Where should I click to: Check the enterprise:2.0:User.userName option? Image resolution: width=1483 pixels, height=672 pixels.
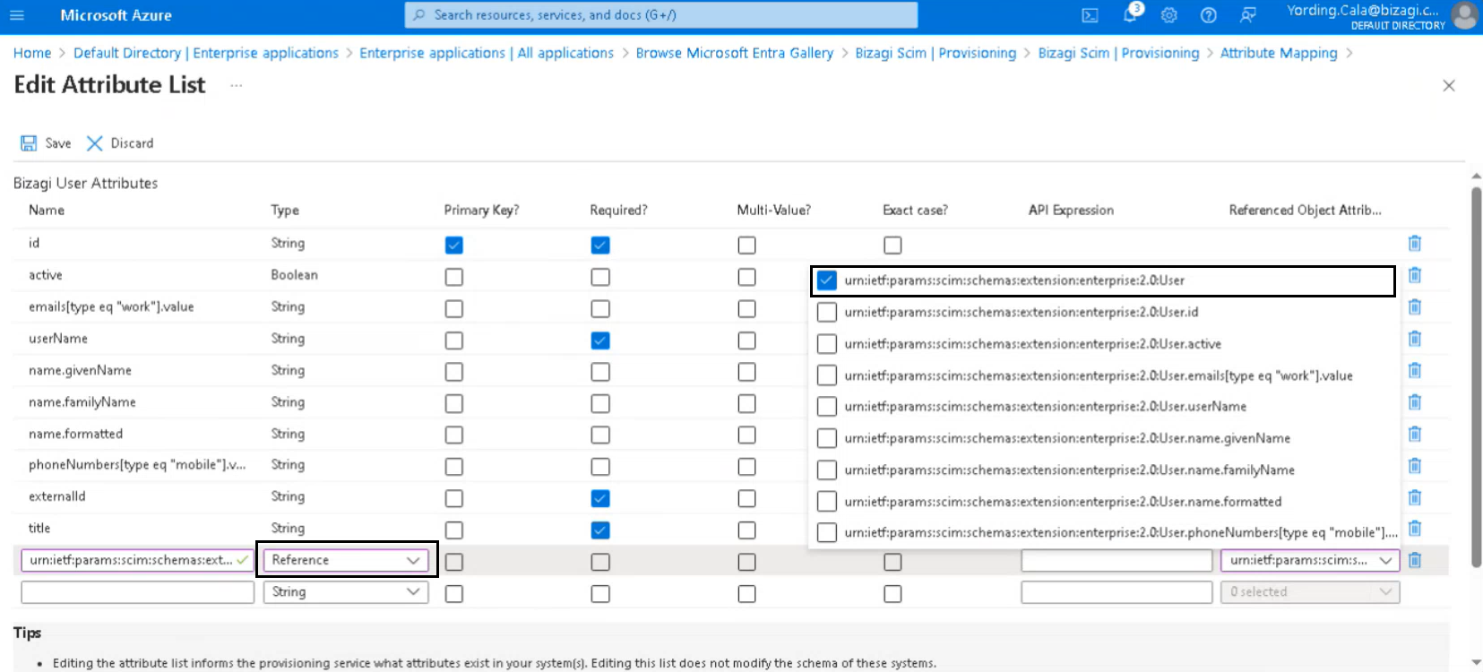(827, 407)
